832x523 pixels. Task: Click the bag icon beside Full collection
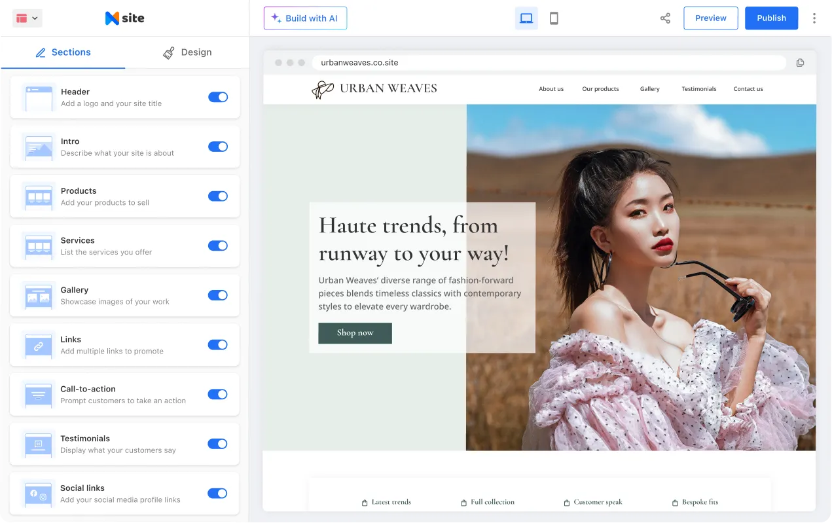(464, 503)
